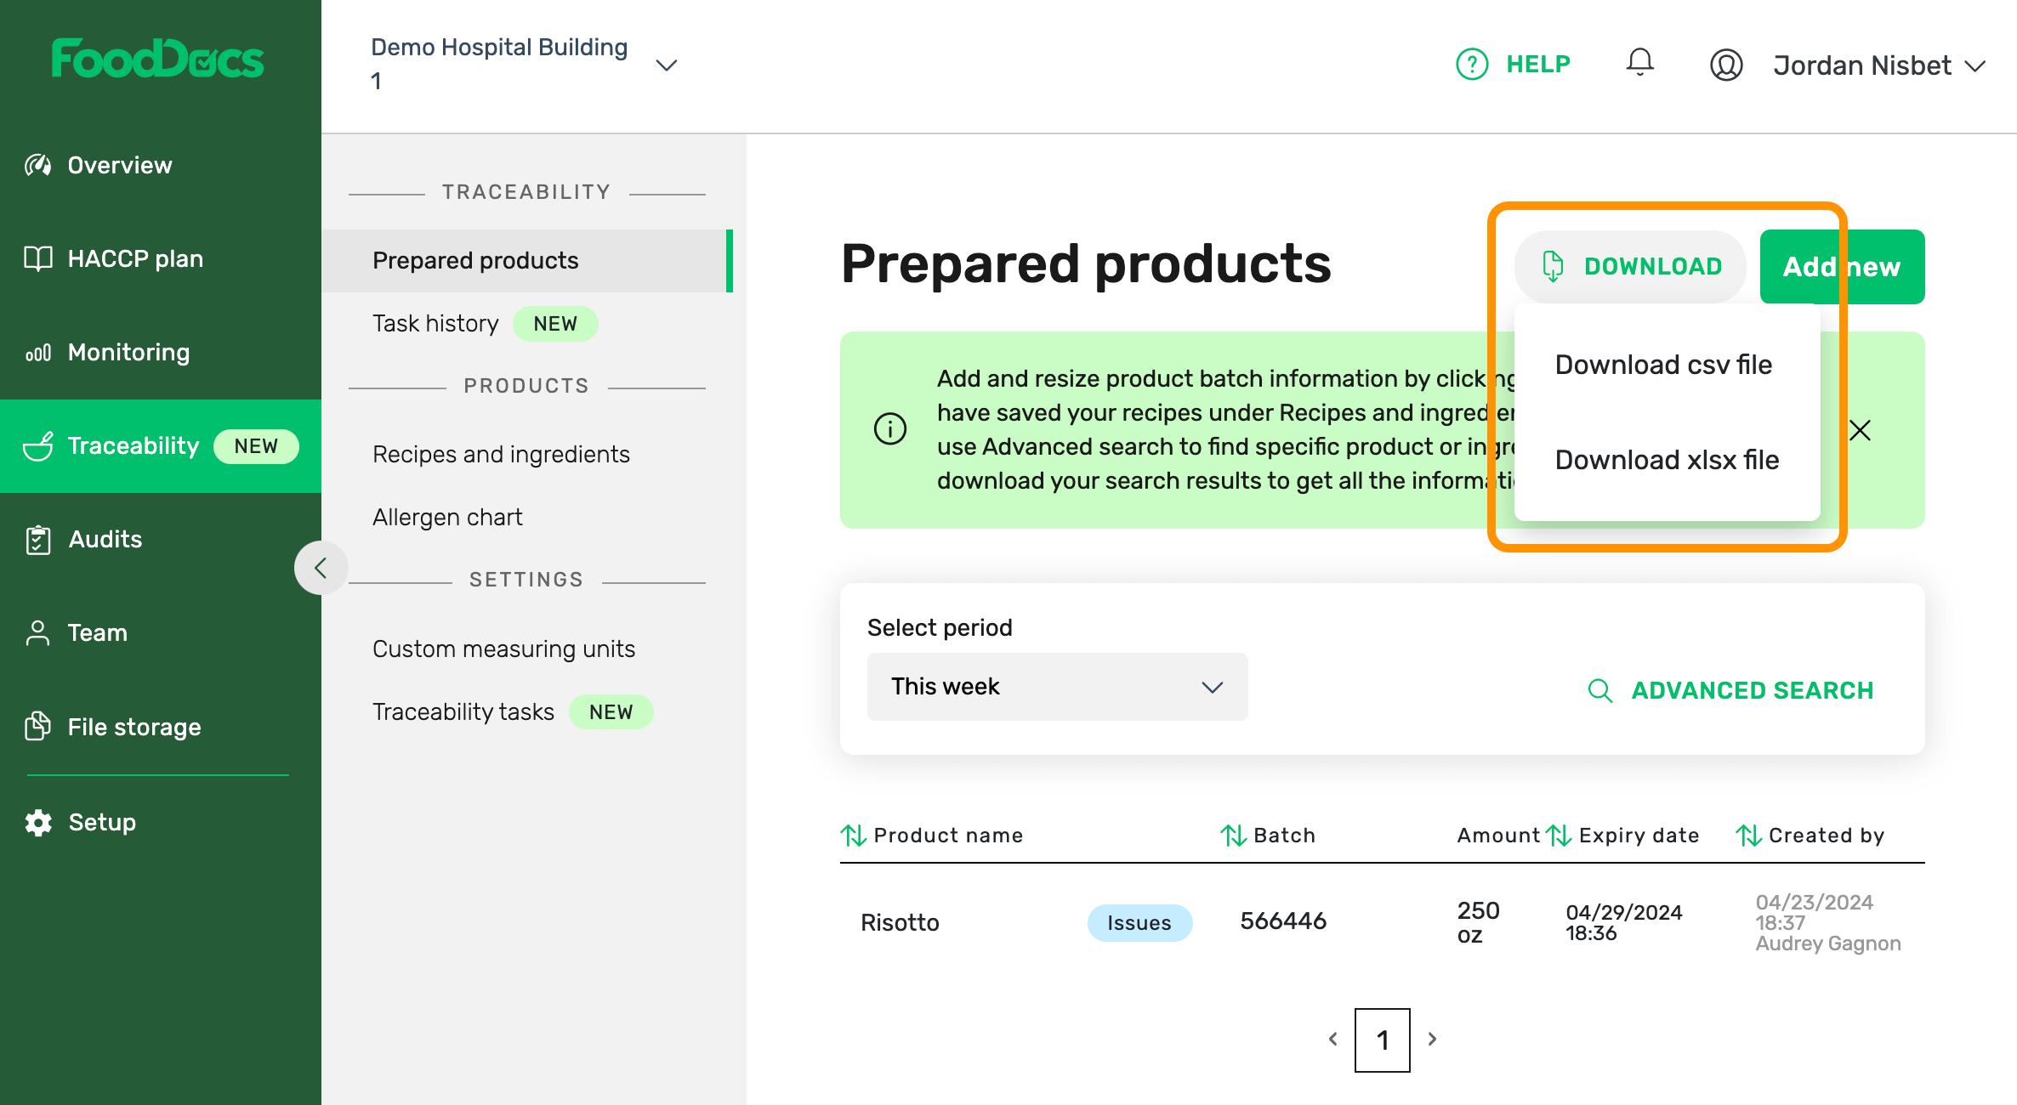Screen dimensions: 2017x1105
Task: Toggle sorting on the Batch column
Action: coord(1233,836)
